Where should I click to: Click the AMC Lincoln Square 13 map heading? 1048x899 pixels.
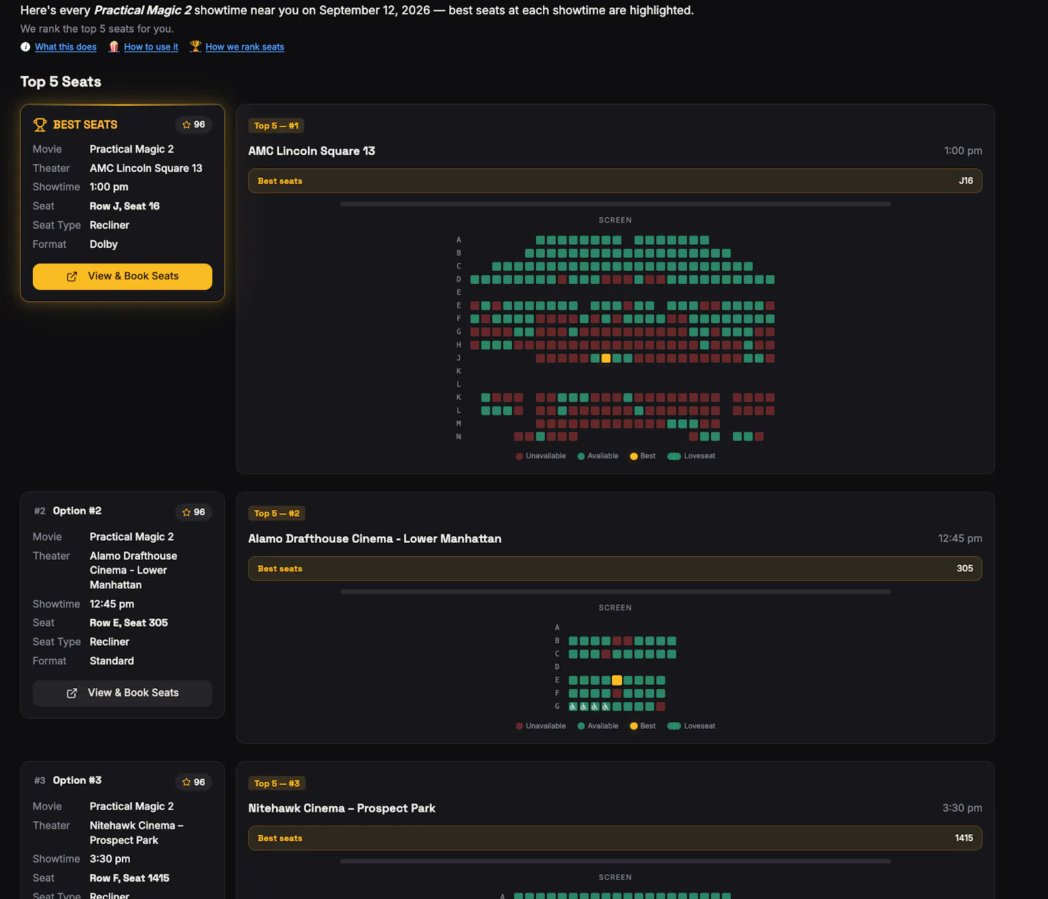point(312,151)
